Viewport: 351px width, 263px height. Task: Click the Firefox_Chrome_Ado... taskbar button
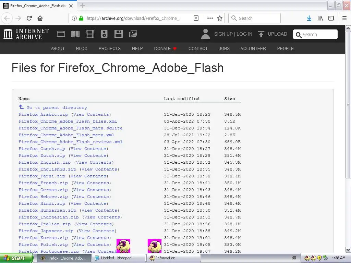click(63, 258)
